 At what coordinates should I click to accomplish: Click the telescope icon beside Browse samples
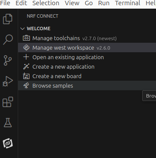tap(26, 86)
